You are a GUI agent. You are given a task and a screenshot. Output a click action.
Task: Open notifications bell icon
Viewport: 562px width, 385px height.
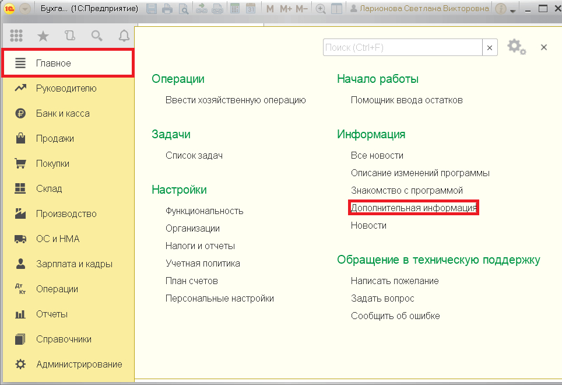(124, 36)
